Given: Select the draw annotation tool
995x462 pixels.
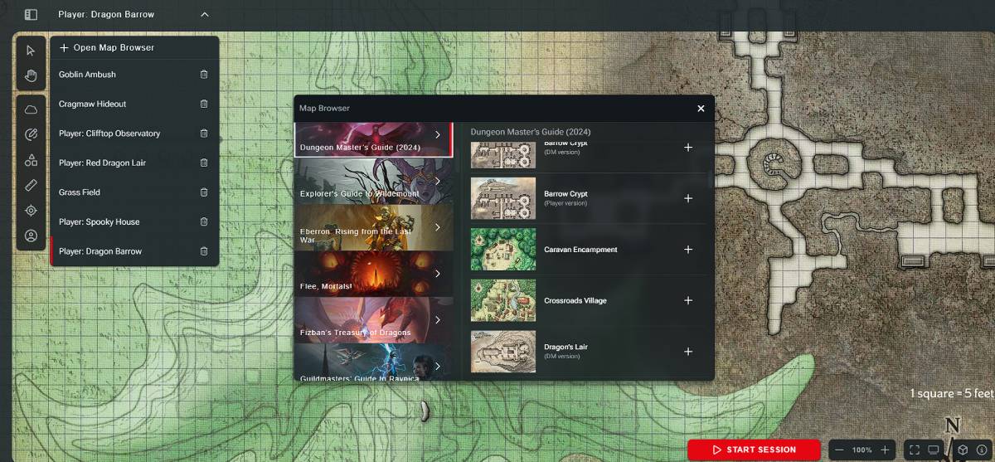Looking at the screenshot, I should coord(31,134).
